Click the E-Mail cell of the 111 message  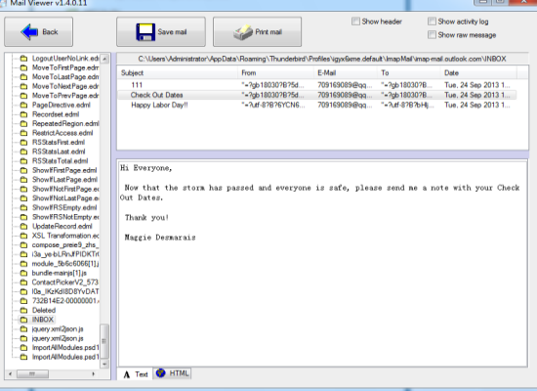pyautogui.click(x=345, y=85)
